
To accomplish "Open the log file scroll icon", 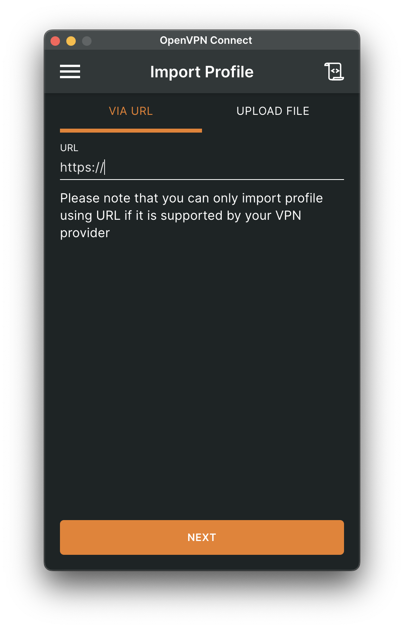I will click(x=334, y=71).
